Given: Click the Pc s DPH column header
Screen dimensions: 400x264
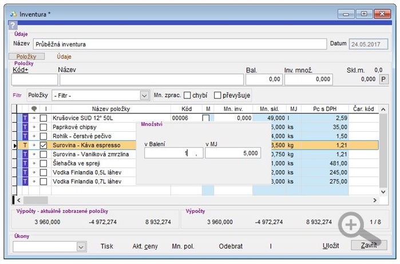Looking at the screenshot, I should coord(324,109).
